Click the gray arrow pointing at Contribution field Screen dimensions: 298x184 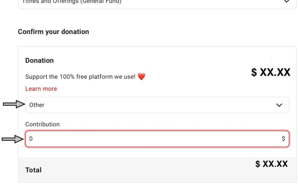pyautogui.click(x=13, y=139)
